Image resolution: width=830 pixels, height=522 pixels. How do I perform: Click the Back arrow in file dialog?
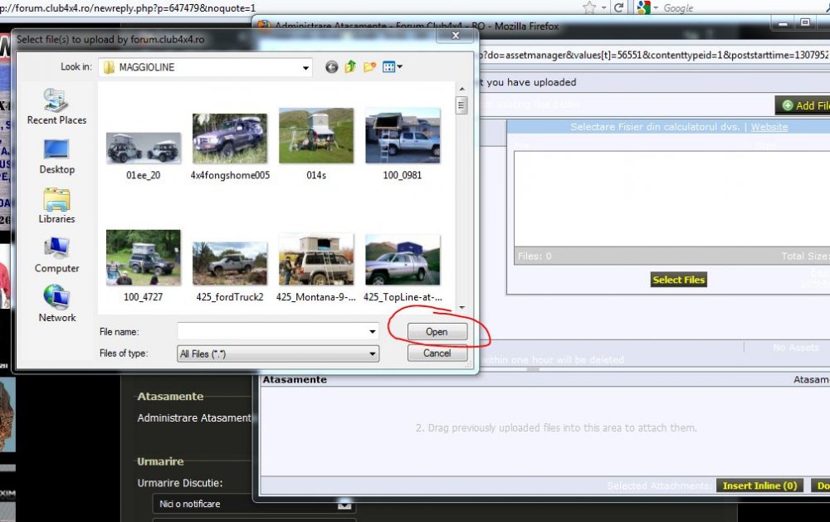pos(332,67)
